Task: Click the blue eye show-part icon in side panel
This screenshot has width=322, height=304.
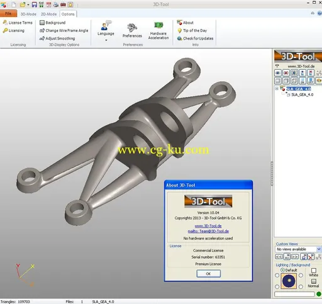Action: [278, 73]
